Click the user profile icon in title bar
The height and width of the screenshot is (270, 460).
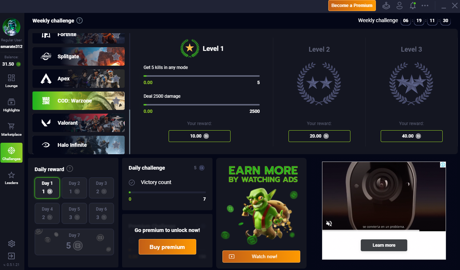[400, 6]
